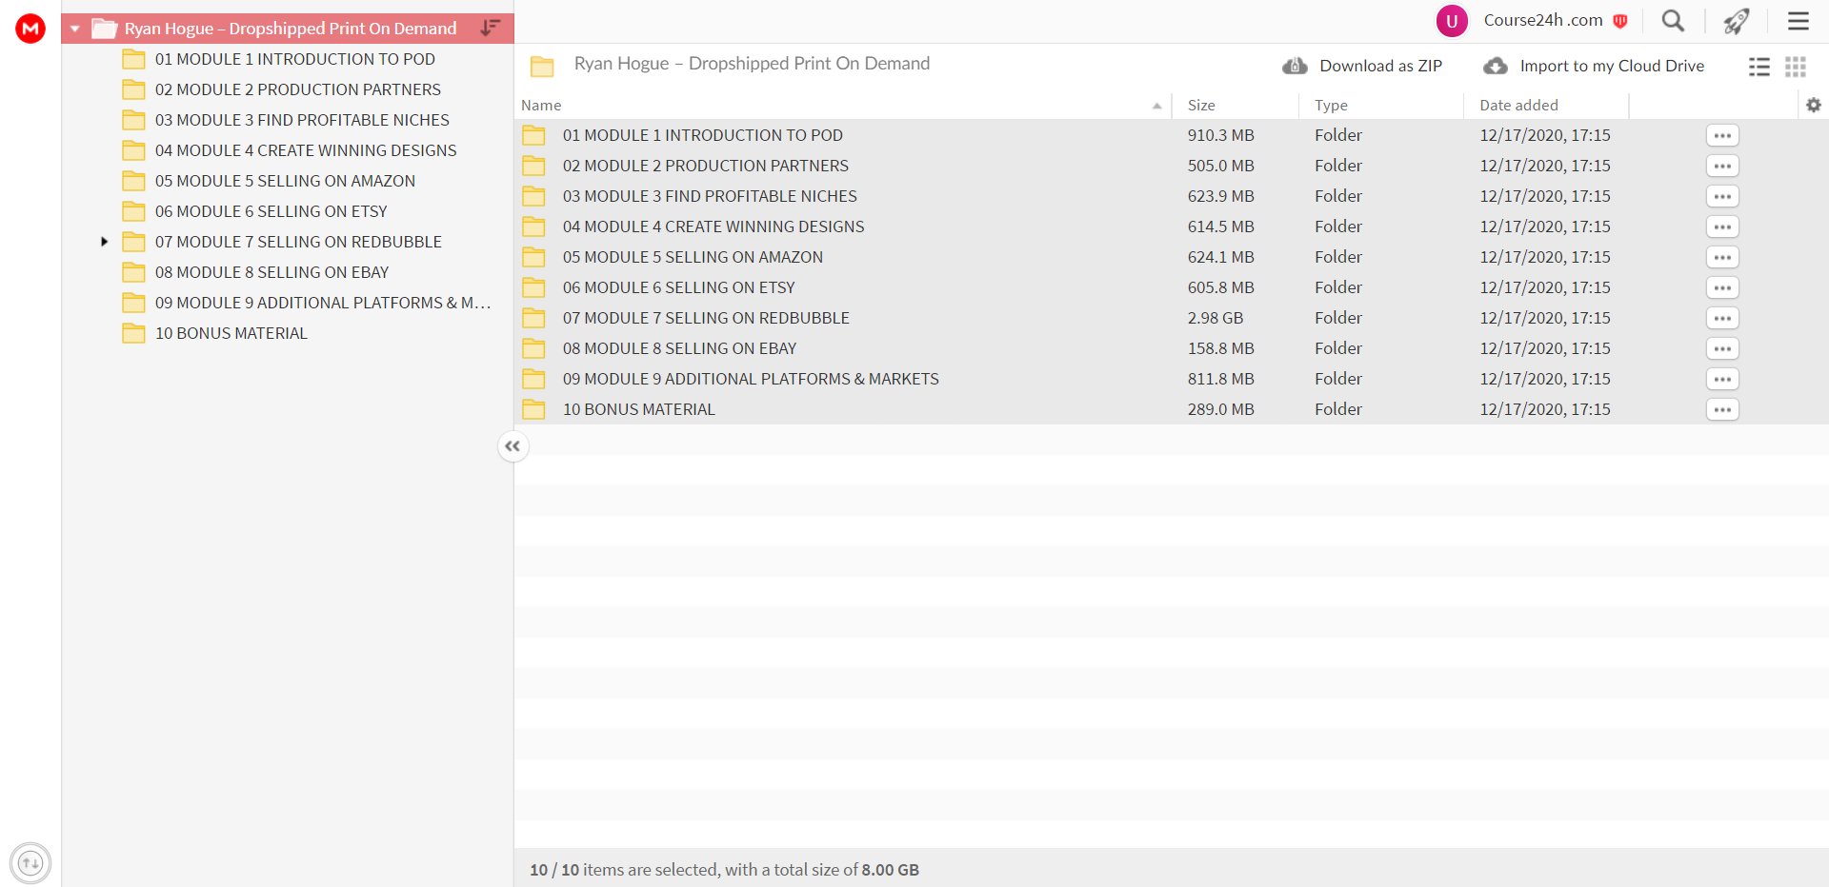
Task: Click the 910.3 MB size cell
Action: pyautogui.click(x=1220, y=135)
